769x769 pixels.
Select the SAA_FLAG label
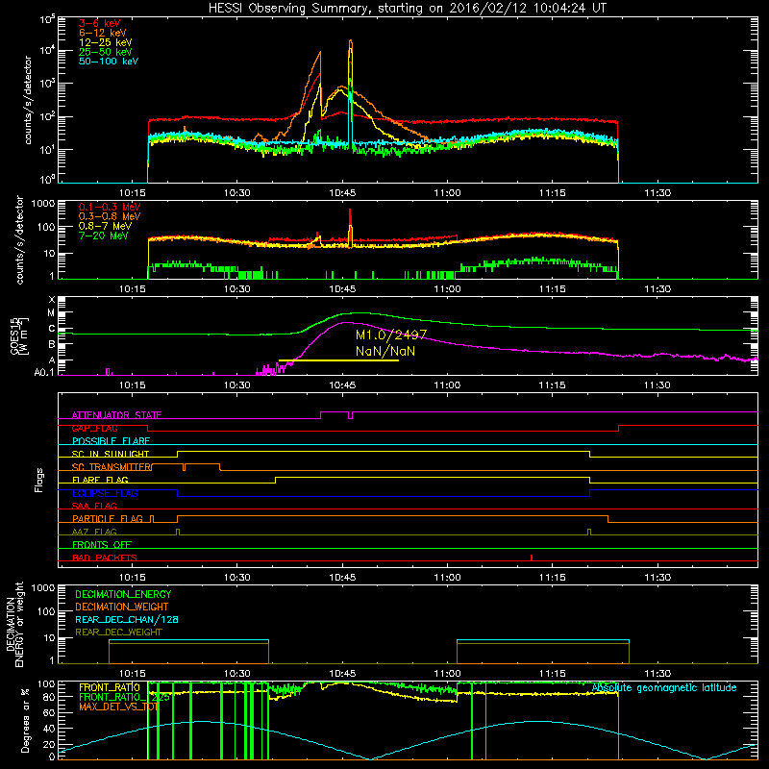(94, 506)
